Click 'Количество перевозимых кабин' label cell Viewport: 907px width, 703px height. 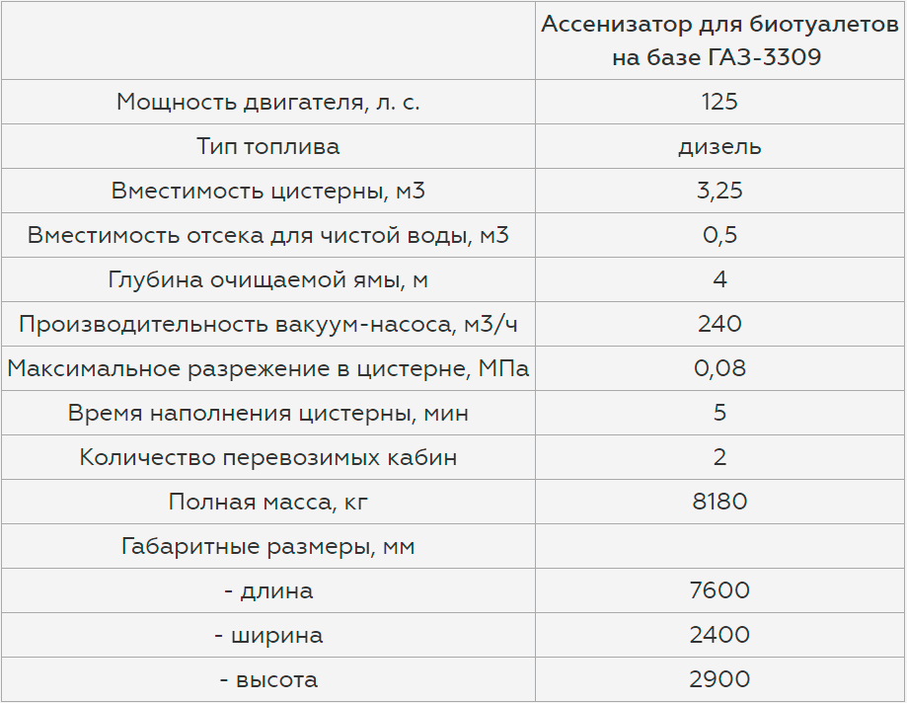coord(268,458)
